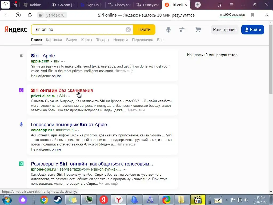Click the system tray volume icon
Screen dimensions: 273x205
pos(246,200)
